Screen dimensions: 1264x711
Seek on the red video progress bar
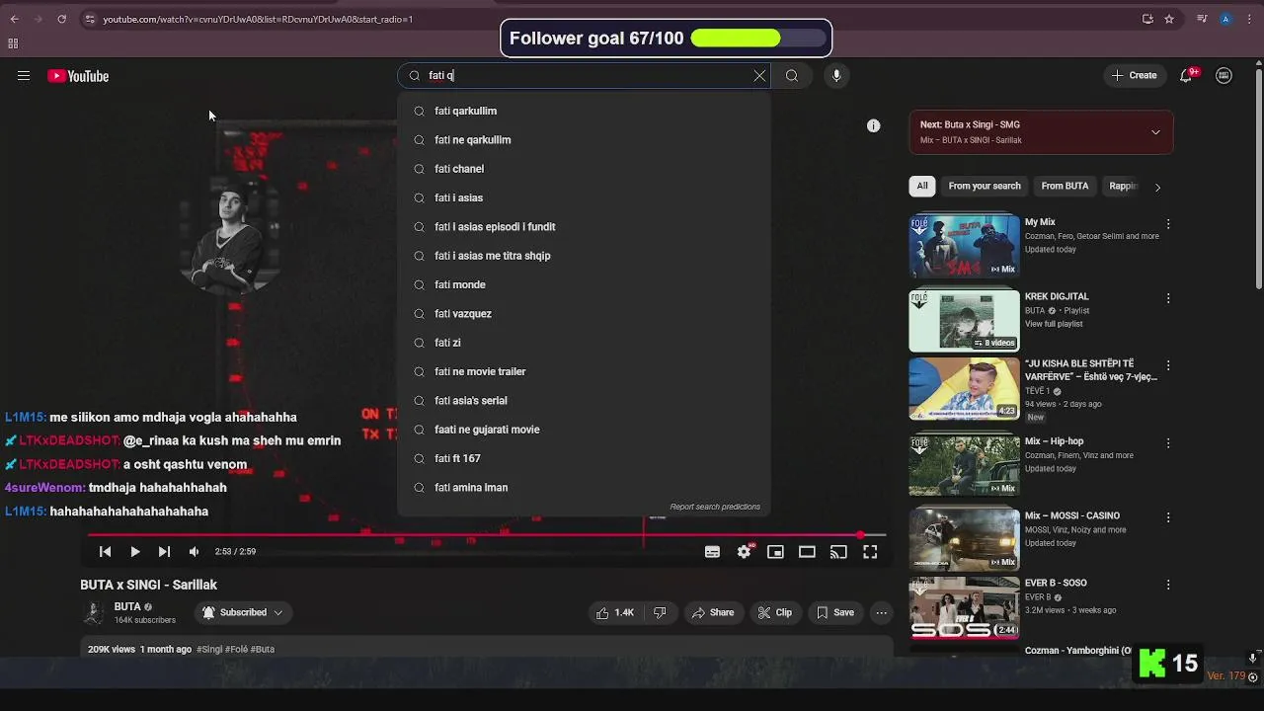coord(486,535)
